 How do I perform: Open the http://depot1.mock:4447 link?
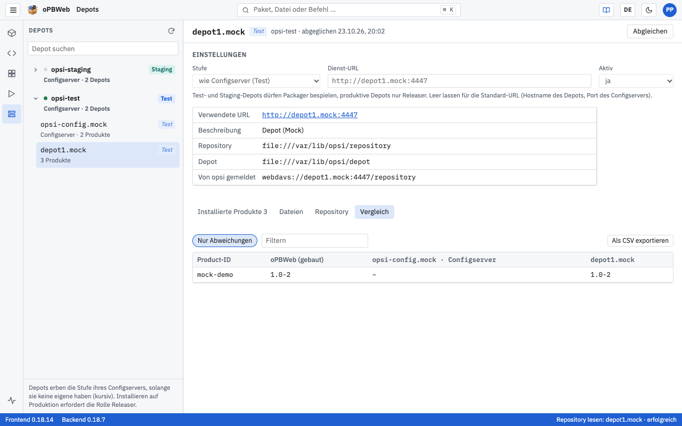(x=310, y=115)
